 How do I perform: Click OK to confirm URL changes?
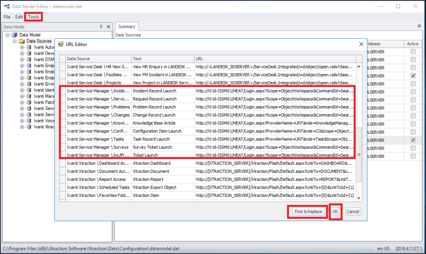coord(334,211)
